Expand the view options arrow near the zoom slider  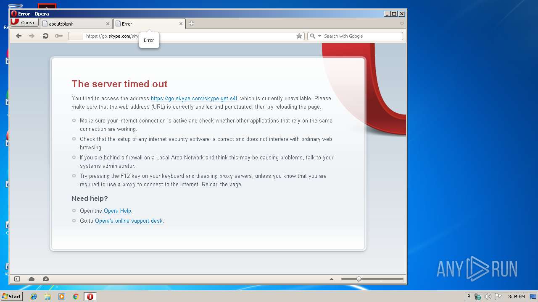coord(331,279)
